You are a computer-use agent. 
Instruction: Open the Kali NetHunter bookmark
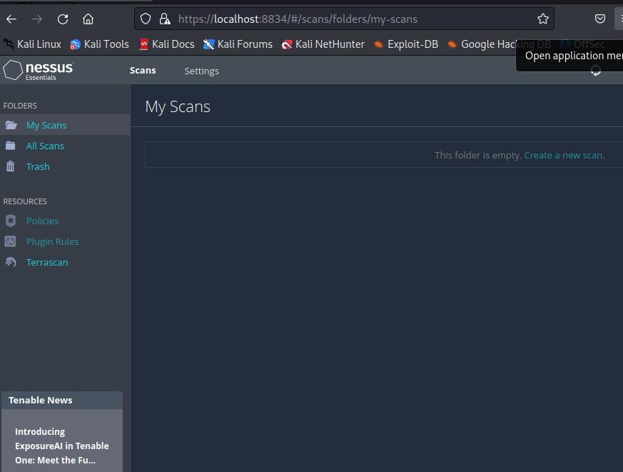323,44
